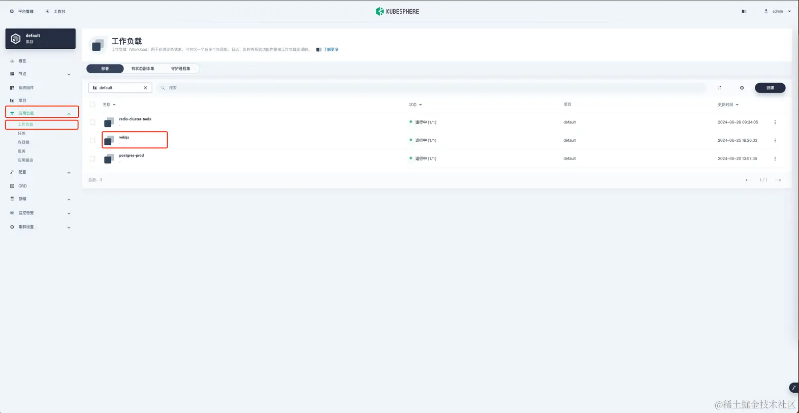Screen dimensions: 799x413
Task: Open the admin account dropdown arrow
Action: (789, 11)
